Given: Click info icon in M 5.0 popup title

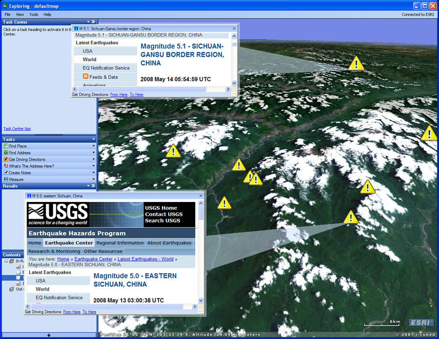Looking at the screenshot, I should (x=29, y=196).
